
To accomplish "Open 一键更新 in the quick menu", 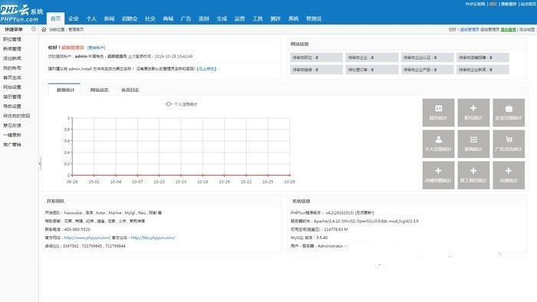I will click(12, 135).
